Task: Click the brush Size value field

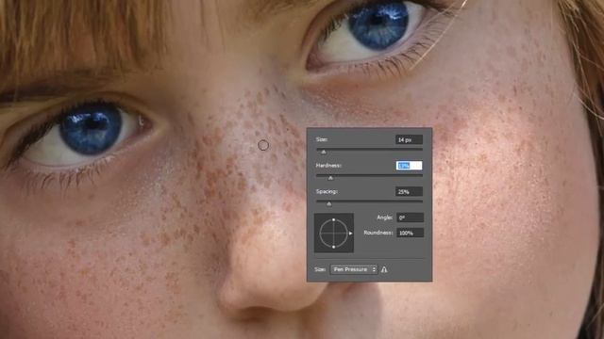Action: click(x=409, y=139)
